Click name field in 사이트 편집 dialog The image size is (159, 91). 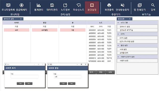click(67, 77)
